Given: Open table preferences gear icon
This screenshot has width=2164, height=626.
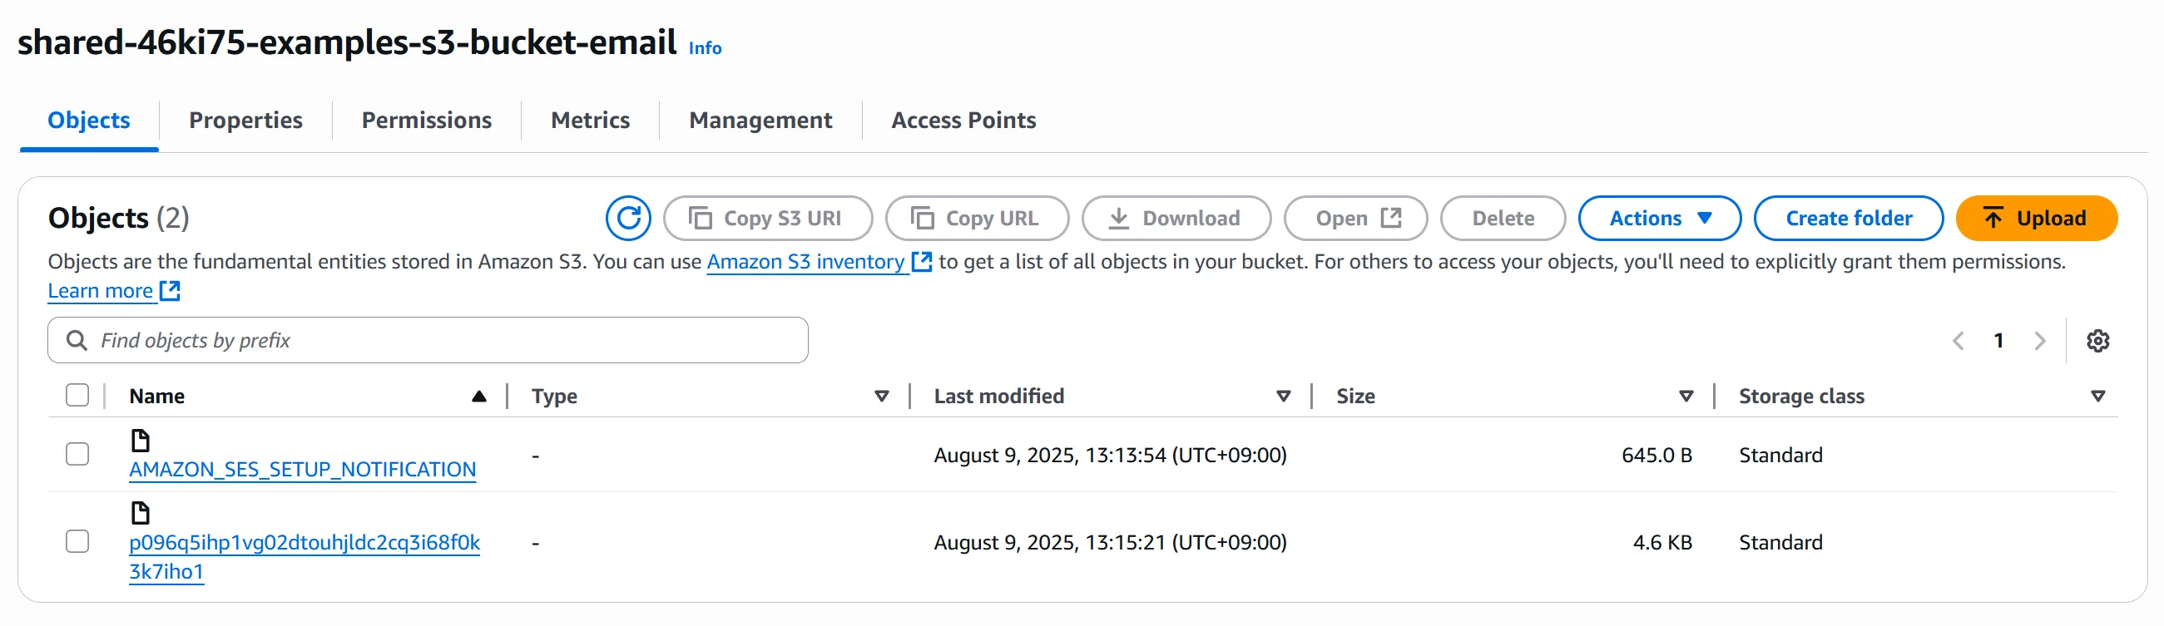Looking at the screenshot, I should click(2097, 341).
